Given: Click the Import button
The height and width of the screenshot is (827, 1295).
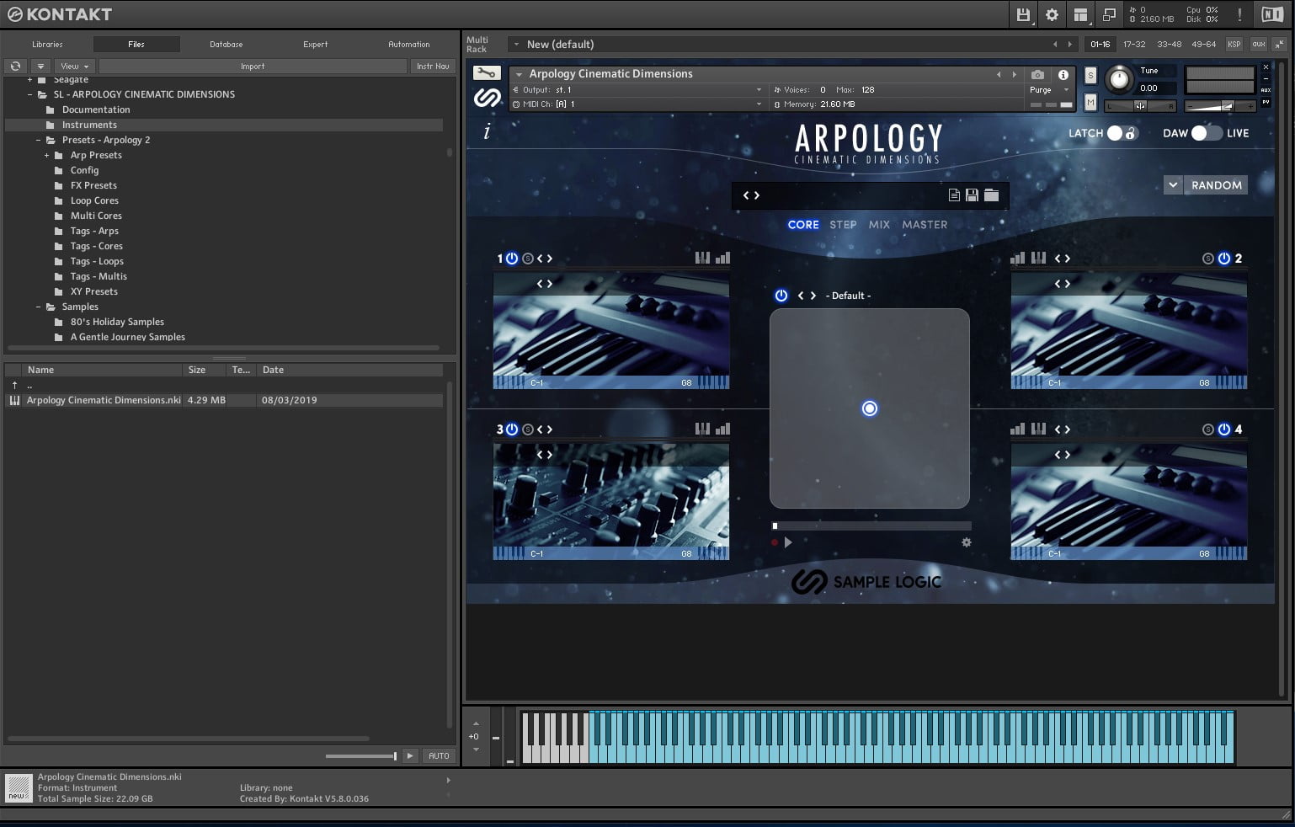Looking at the screenshot, I should 253,66.
